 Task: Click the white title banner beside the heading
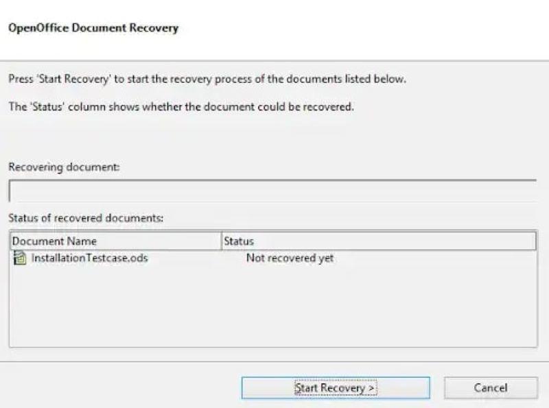[364, 29]
